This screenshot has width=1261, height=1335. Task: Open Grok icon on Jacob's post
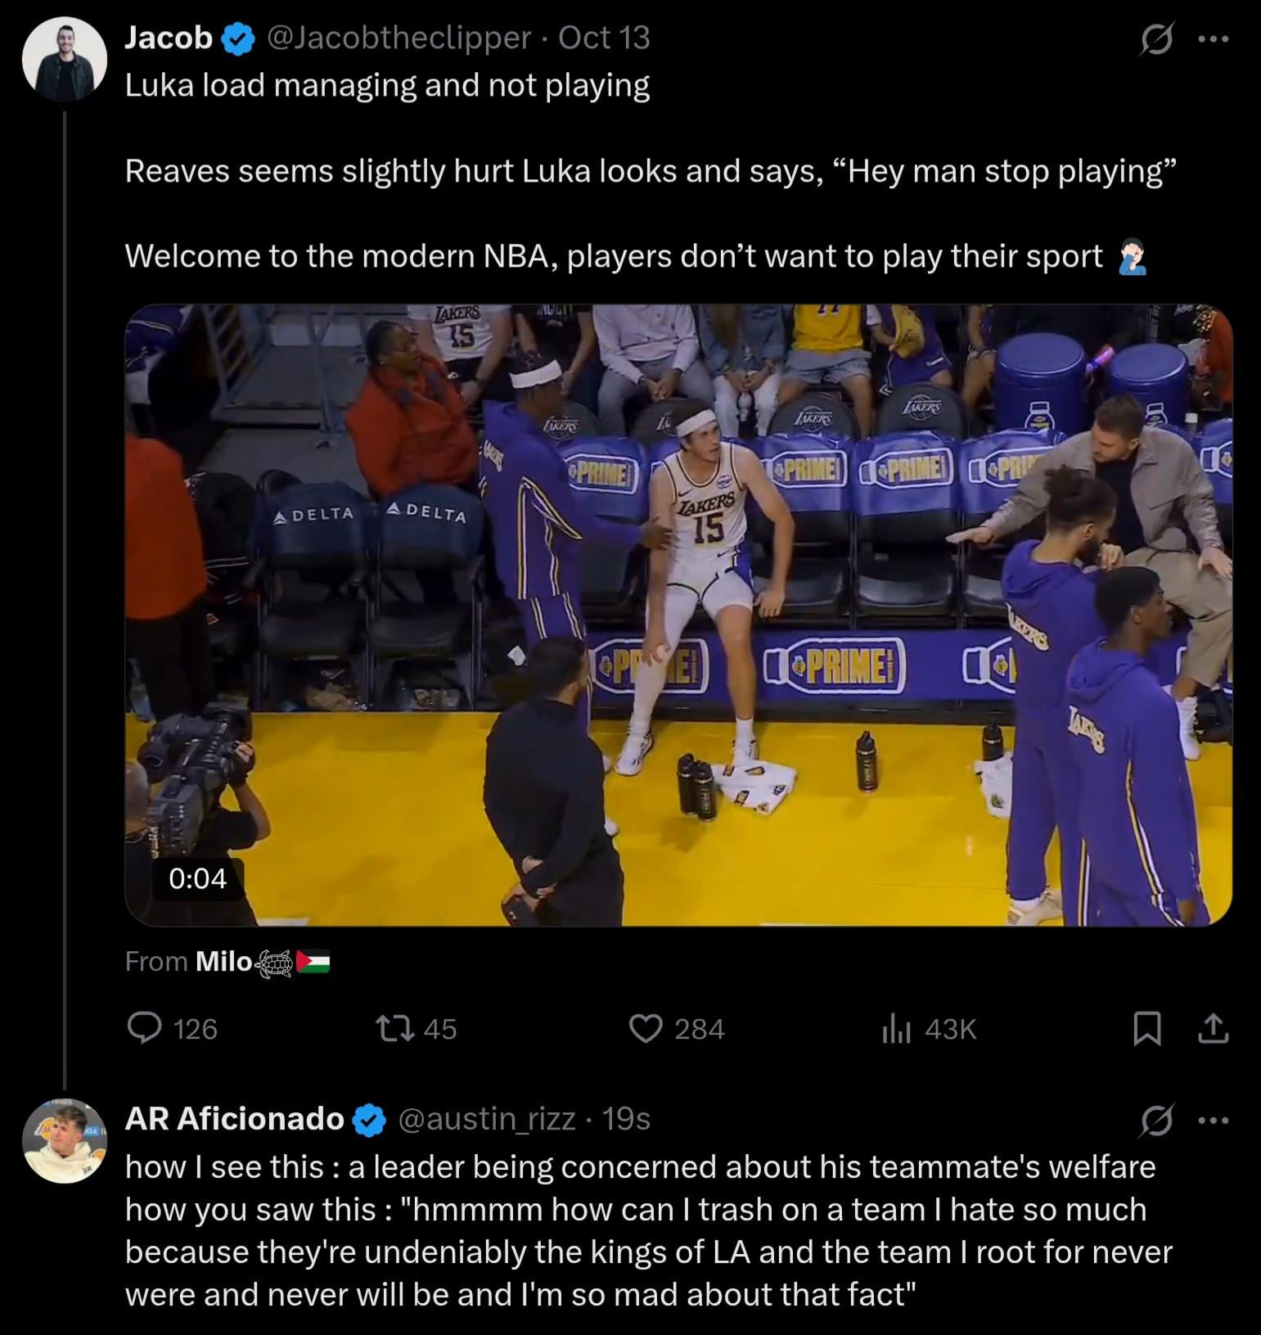[x=1156, y=39]
